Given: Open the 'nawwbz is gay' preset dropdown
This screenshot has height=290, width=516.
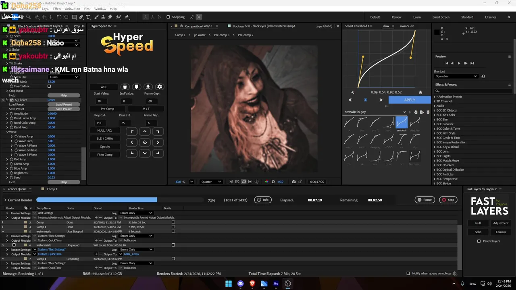Looking at the screenshot, I should click(404, 112).
